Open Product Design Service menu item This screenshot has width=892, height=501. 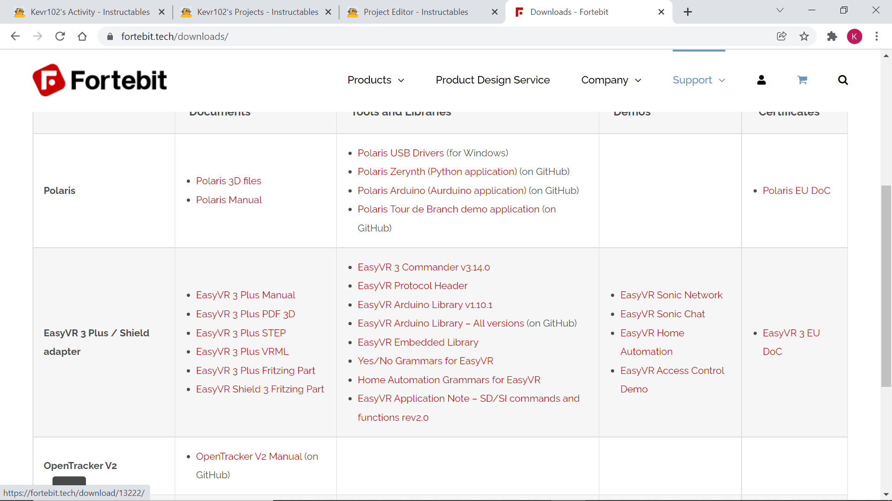coord(492,80)
